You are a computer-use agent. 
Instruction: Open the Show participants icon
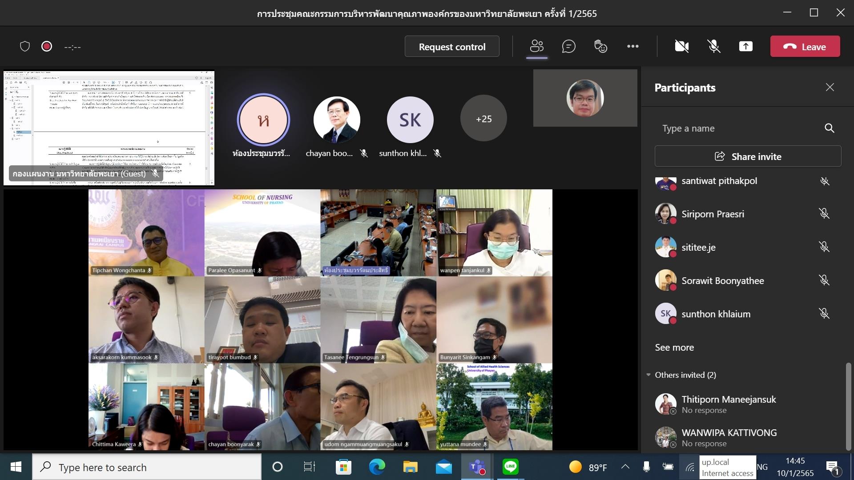pos(536,46)
